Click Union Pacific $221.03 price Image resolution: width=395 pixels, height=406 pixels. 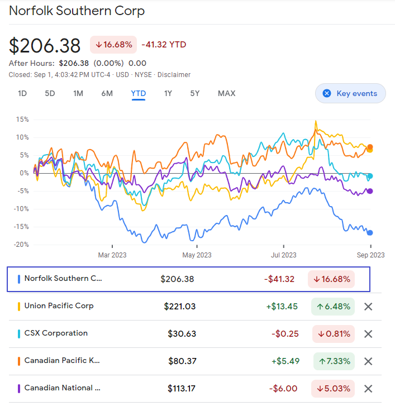click(180, 307)
